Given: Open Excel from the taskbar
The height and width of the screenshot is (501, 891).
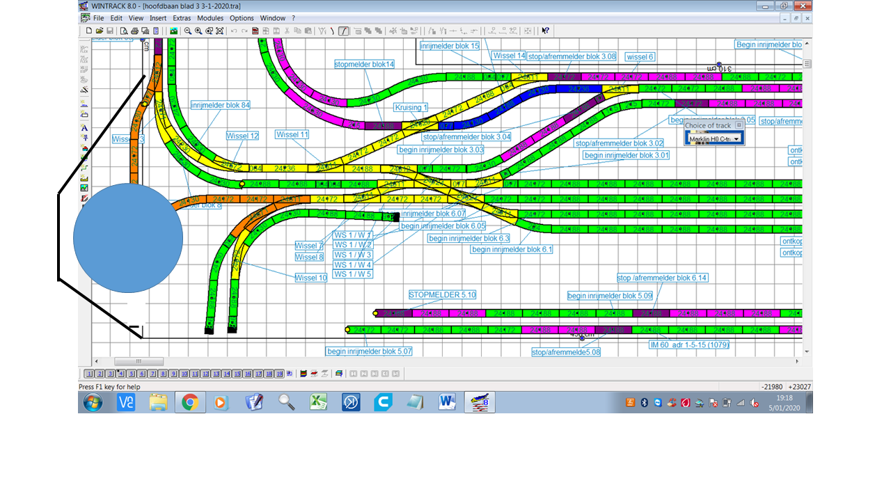Looking at the screenshot, I should point(318,402).
